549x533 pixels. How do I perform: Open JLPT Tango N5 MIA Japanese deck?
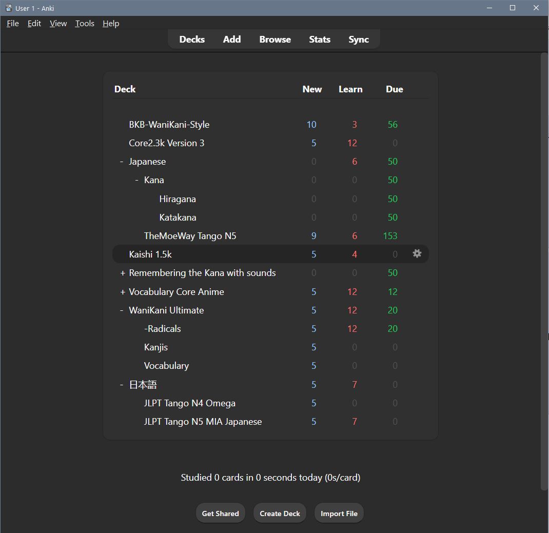coord(203,422)
